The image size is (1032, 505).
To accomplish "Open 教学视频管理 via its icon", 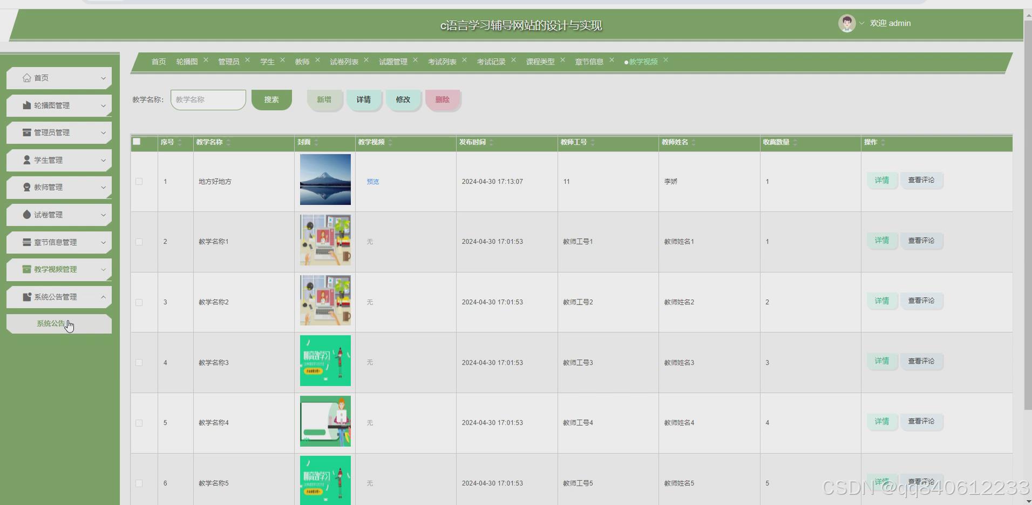I will (x=26, y=269).
